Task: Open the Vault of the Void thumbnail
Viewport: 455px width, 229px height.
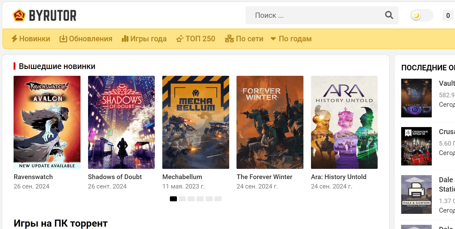Action: pyautogui.click(x=416, y=98)
